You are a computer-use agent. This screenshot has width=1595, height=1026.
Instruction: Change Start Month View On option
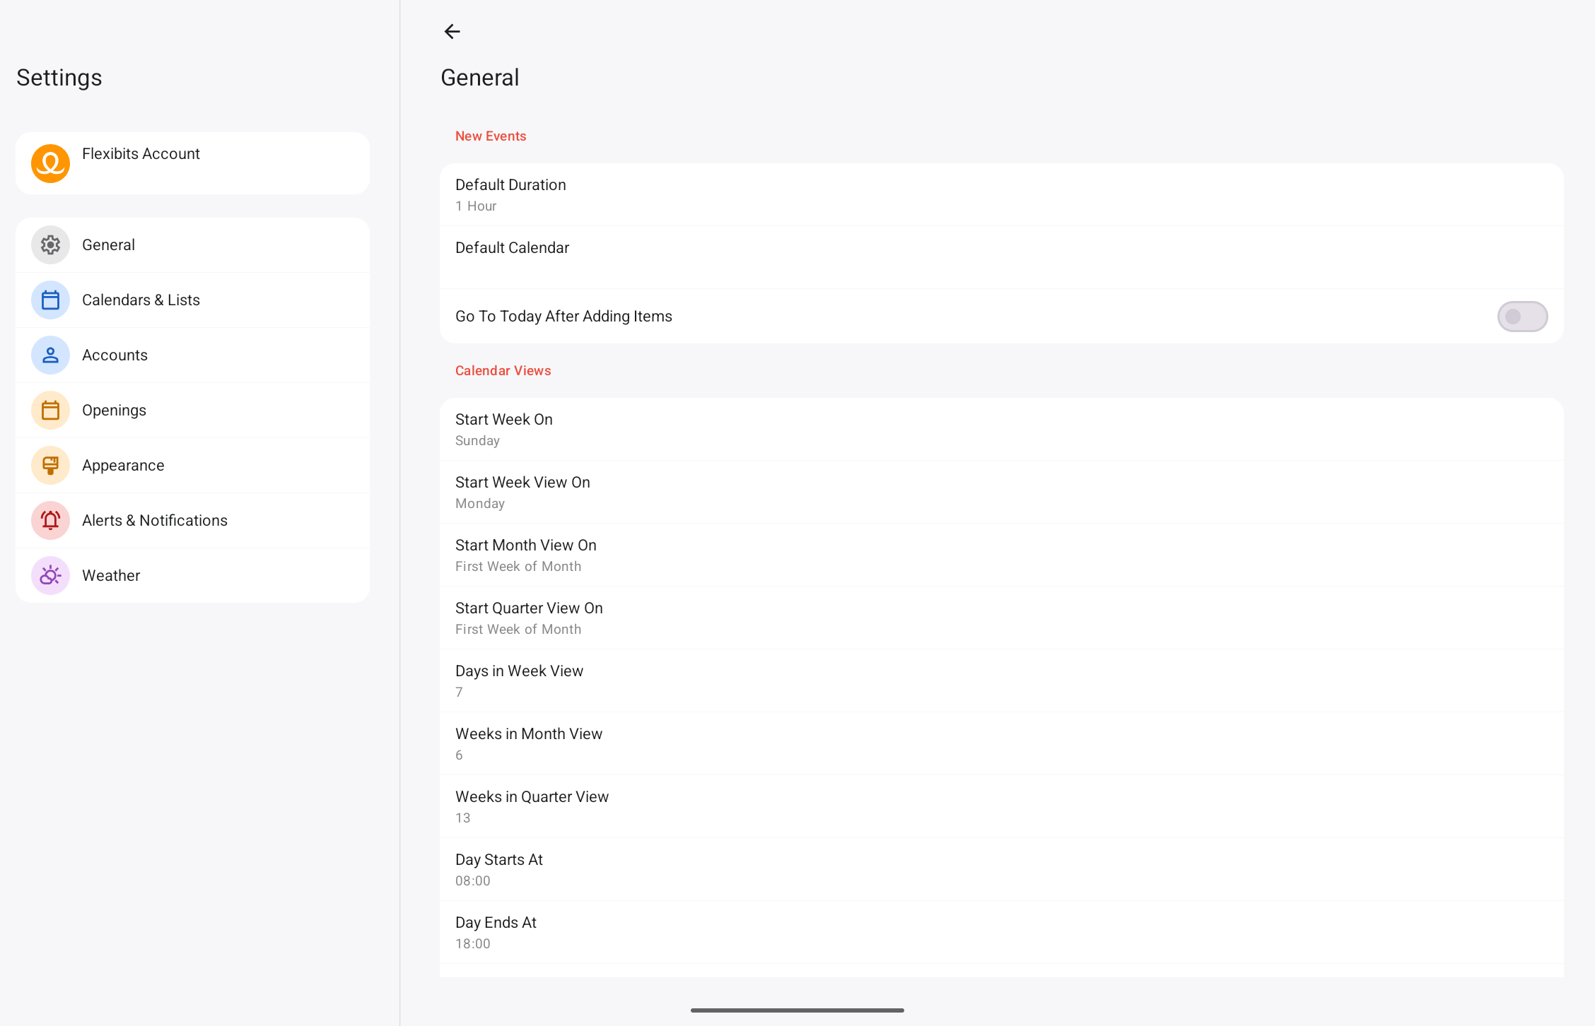[x=1001, y=555]
